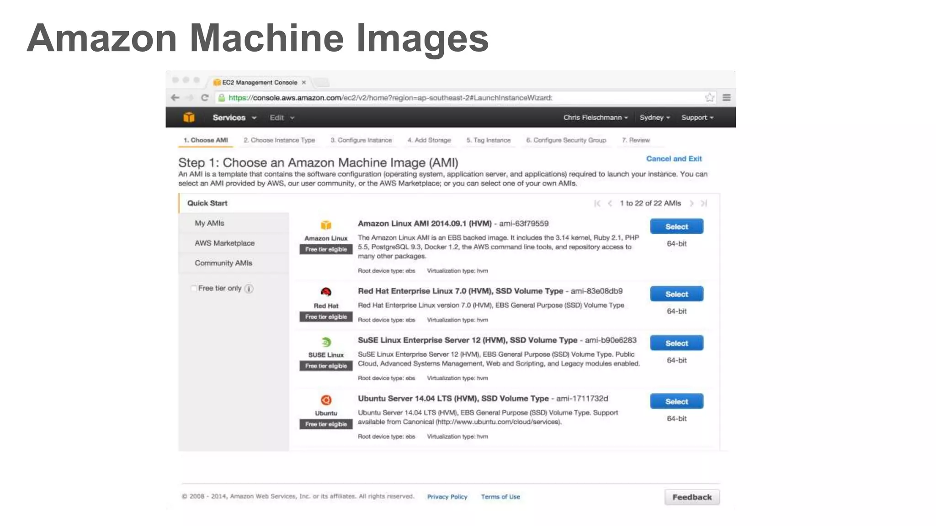Open the Support dropdown menu
This screenshot has width=936, height=526.
(697, 118)
